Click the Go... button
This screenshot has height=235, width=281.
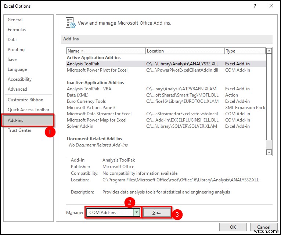(x=157, y=213)
